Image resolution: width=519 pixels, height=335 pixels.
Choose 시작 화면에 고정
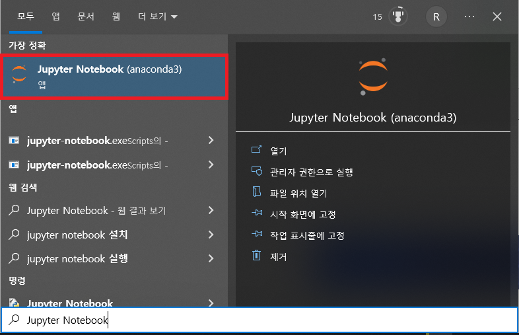(x=303, y=214)
